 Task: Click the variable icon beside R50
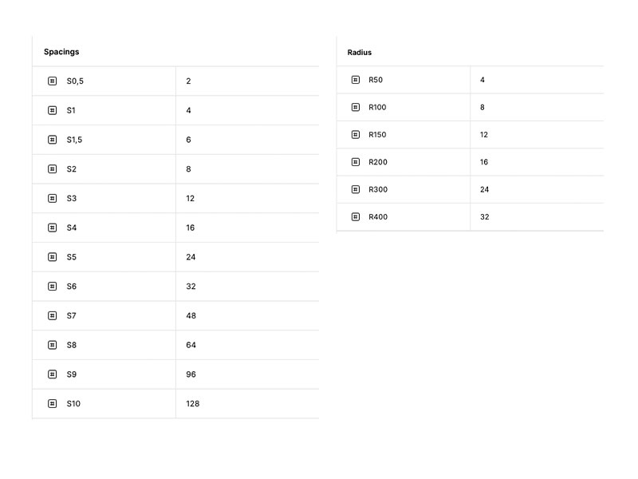tap(356, 80)
